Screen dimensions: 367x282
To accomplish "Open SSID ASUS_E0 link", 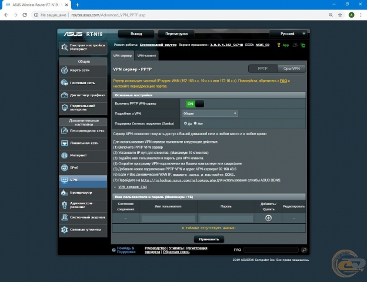I will pyautogui.click(x=262, y=45).
